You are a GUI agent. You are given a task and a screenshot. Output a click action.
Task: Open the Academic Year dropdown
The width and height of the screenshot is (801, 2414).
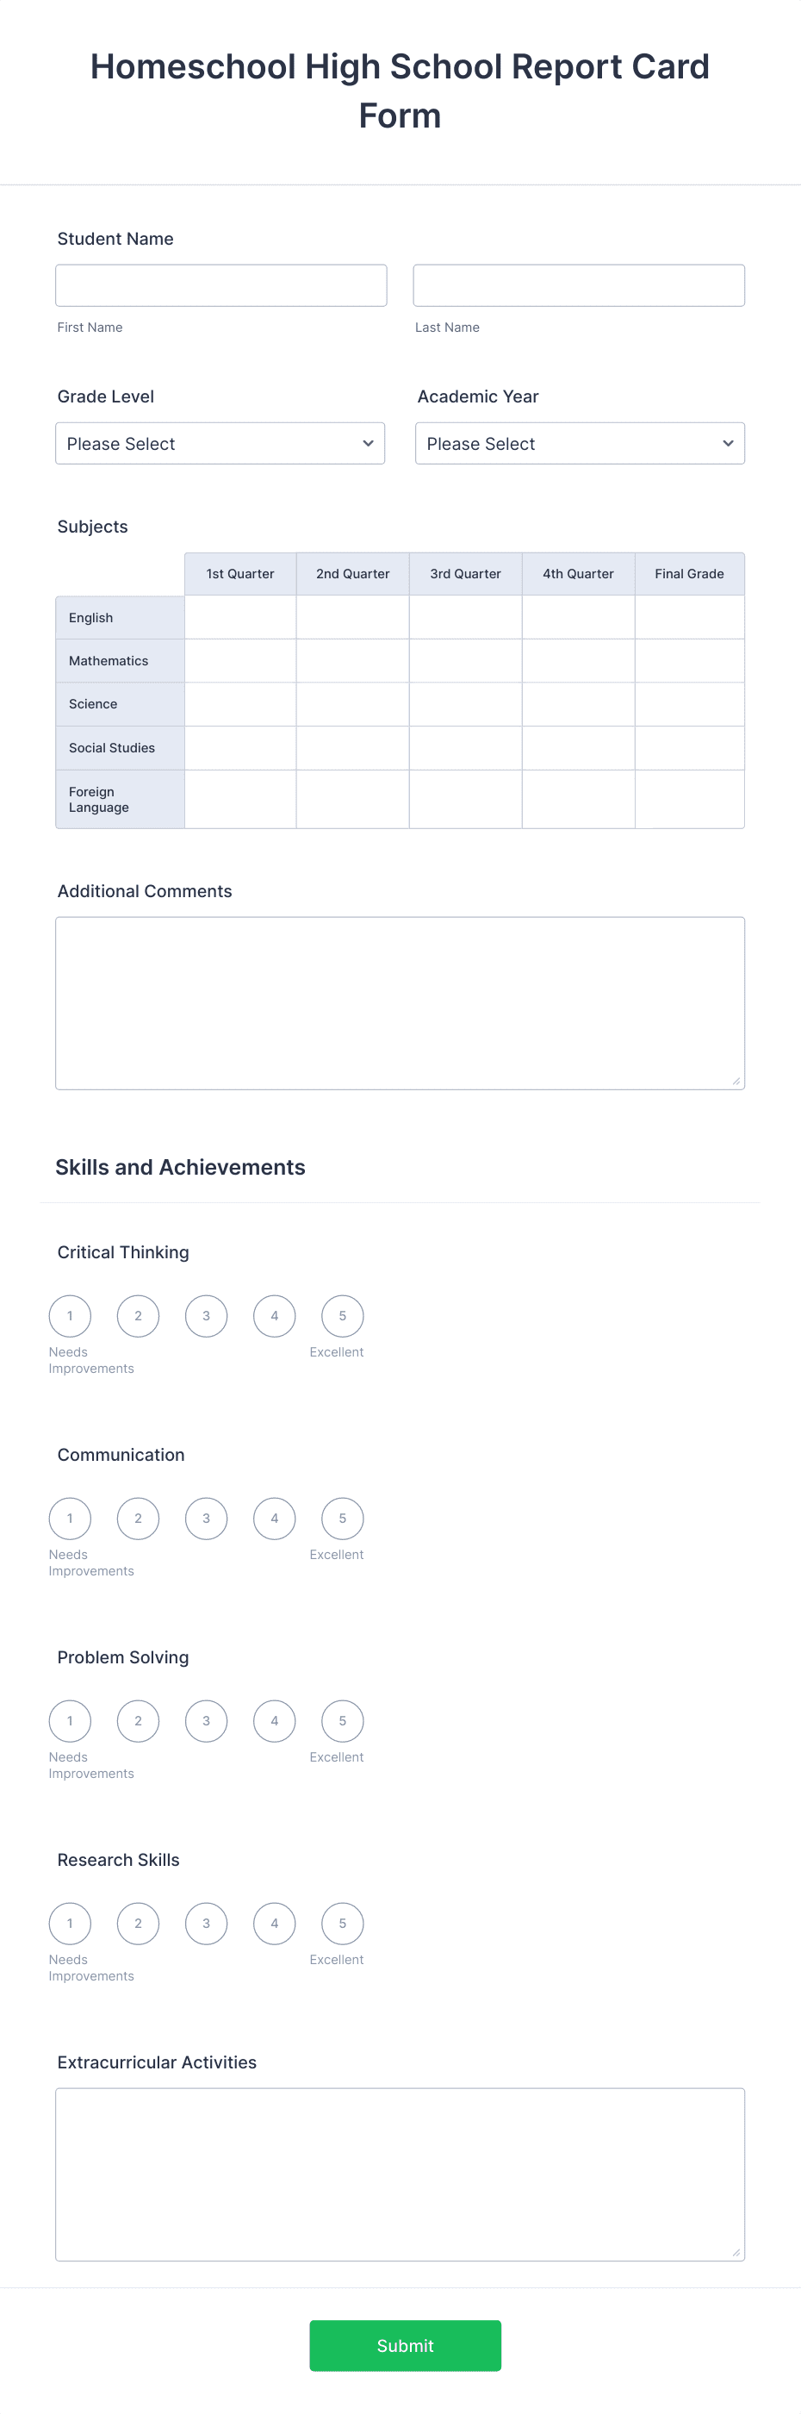click(x=579, y=443)
